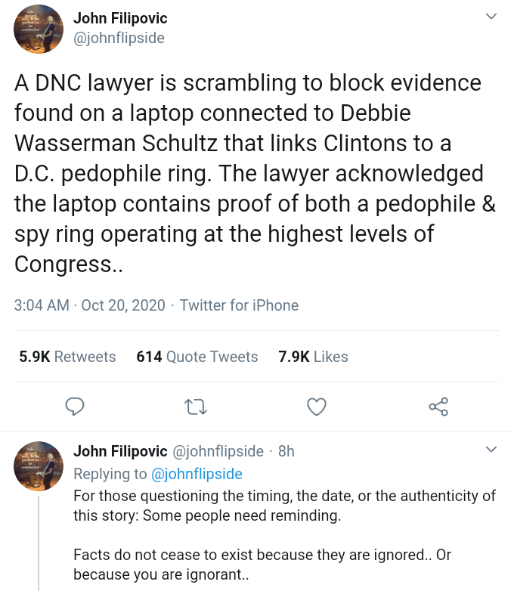This screenshot has height=591, width=514.
Task: Open the 3:04 AM · Oct 20, 2020 timestamp
Action: click(89, 305)
